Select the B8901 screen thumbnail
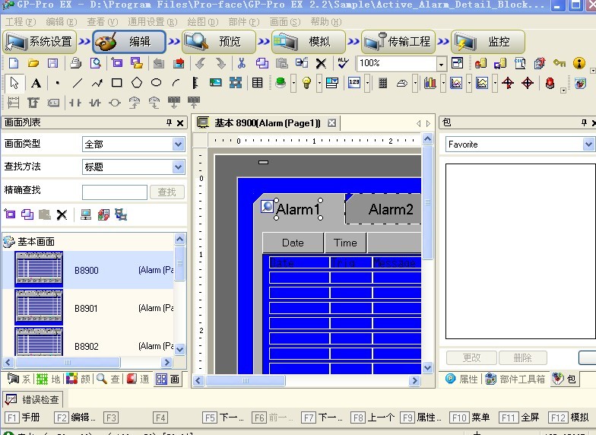 click(39, 308)
